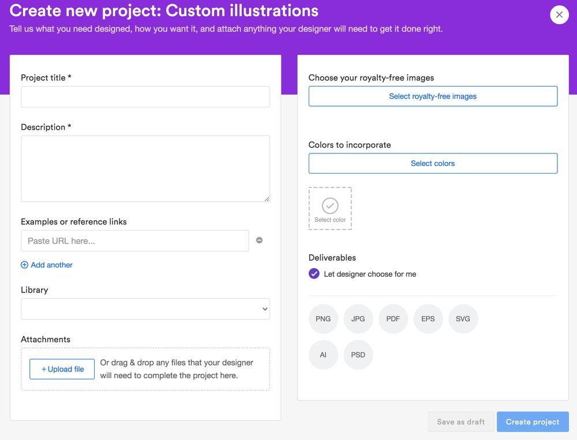Focus the Description text area
This screenshot has height=440, width=577.
point(145,169)
